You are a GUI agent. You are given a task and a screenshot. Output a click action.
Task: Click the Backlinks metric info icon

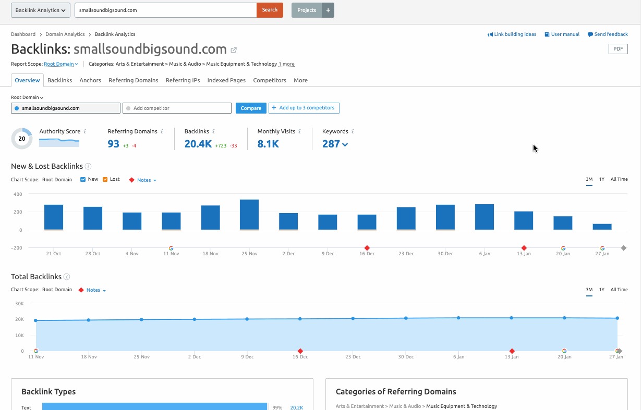click(x=213, y=132)
